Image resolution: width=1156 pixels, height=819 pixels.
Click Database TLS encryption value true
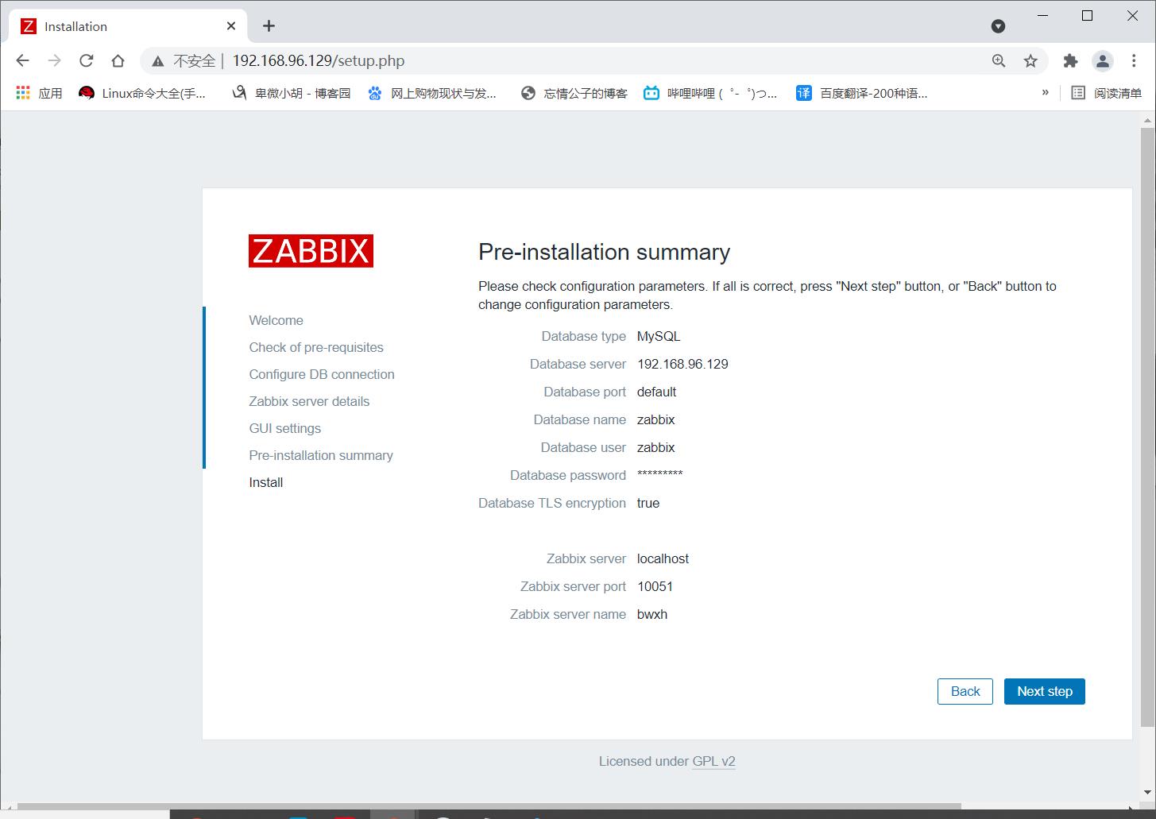coord(648,503)
